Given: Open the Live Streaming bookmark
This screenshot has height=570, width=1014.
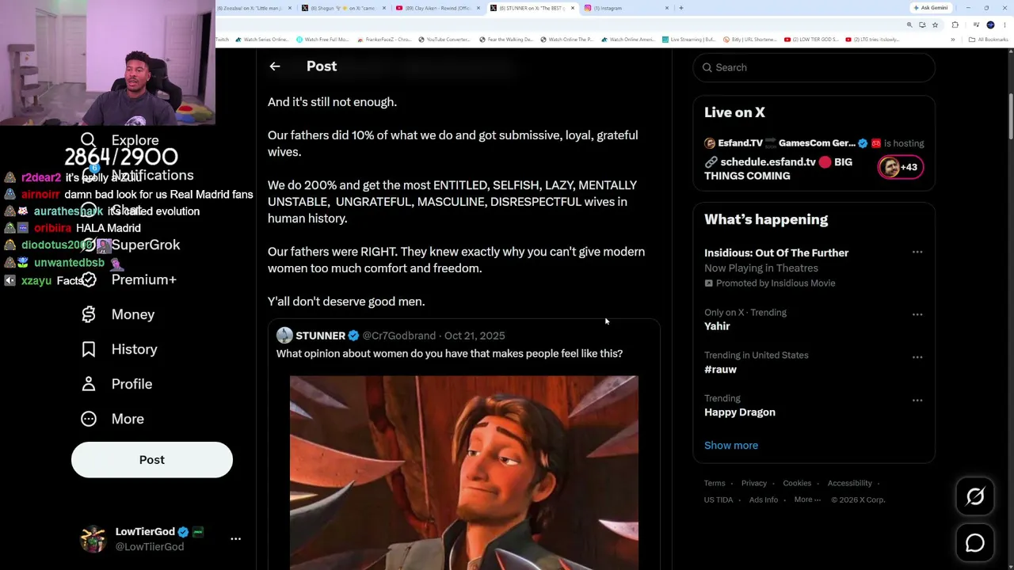Looking at the screenshot, I should (x=690, y=40).
